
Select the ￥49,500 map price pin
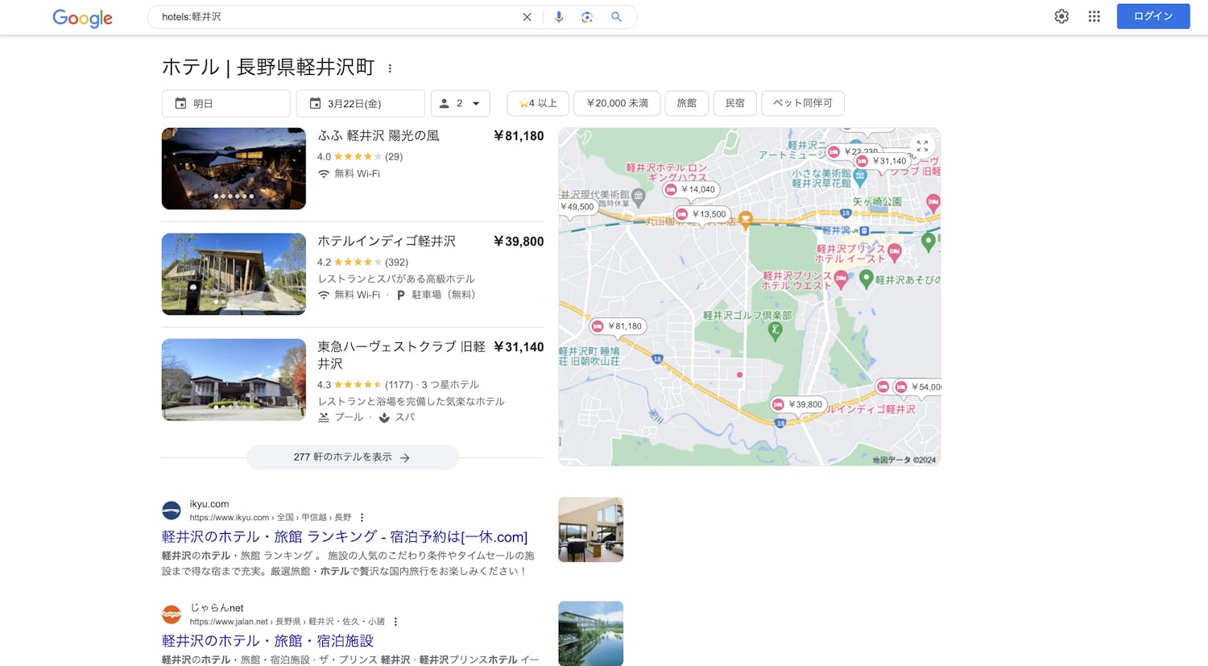click(x=577, y=207)
